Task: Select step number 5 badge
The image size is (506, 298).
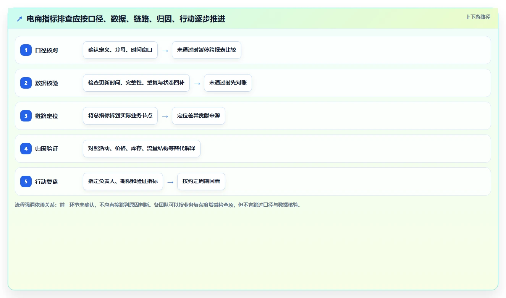Action: click(26, 181)
